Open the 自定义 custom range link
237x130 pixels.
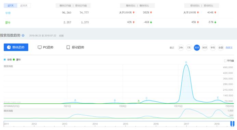coord(229,48)
